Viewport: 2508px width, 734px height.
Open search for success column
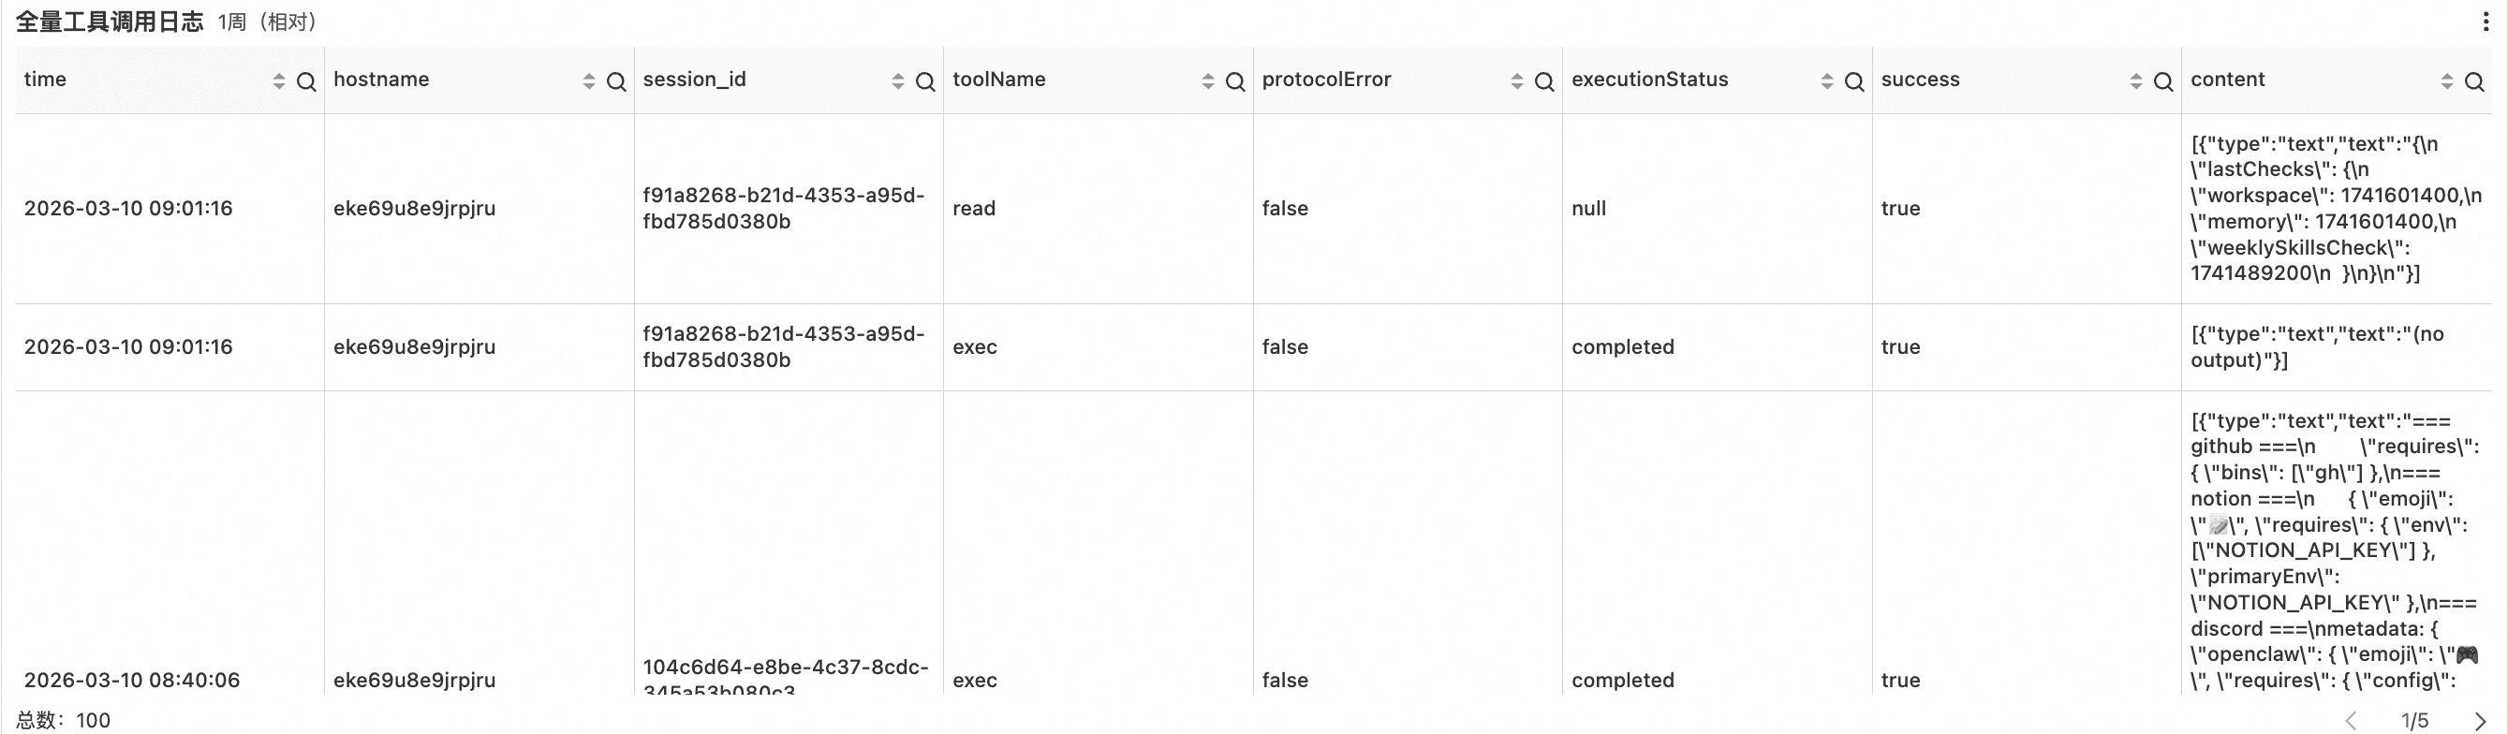2163,81
